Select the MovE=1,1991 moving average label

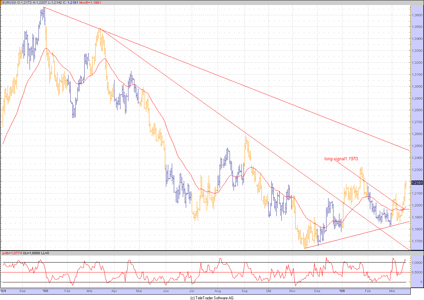(91, 2)
